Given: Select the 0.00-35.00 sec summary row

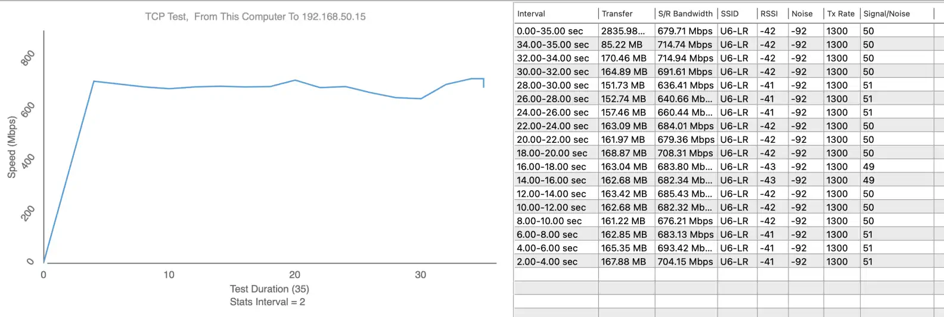Looking at the screenshot, I should (x=549, y=31).
